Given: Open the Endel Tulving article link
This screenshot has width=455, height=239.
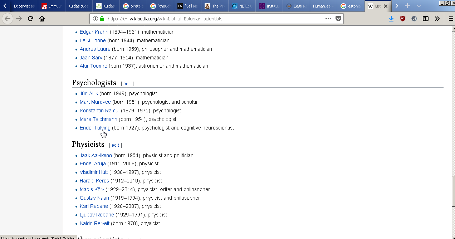Looking at the screenshot, I should pos(95,128).
